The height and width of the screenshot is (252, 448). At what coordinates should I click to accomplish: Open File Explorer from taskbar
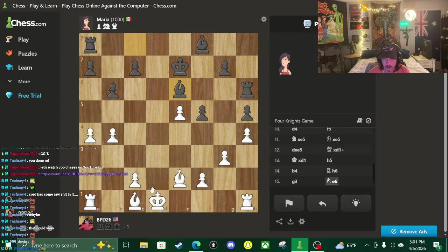click(x=144, y=245)
